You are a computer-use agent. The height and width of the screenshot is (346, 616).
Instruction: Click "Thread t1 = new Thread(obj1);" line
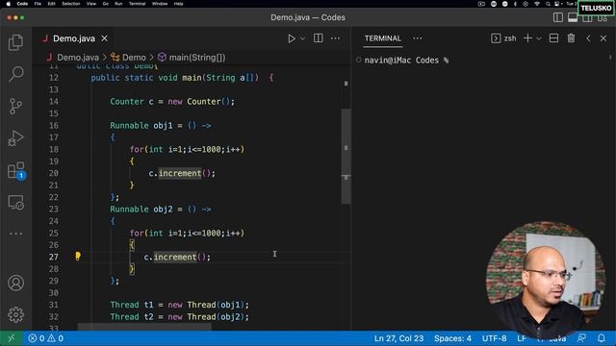(x=179, y=305)
